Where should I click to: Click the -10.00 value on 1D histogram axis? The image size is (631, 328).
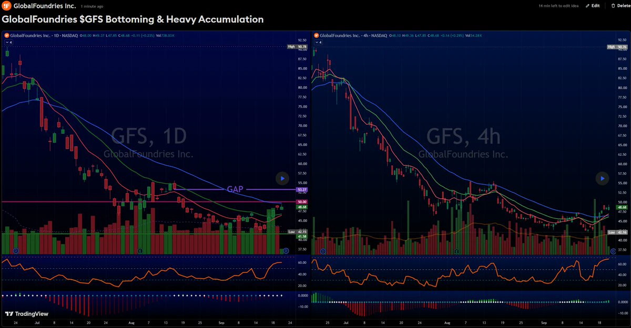click(x=302, y=306)
